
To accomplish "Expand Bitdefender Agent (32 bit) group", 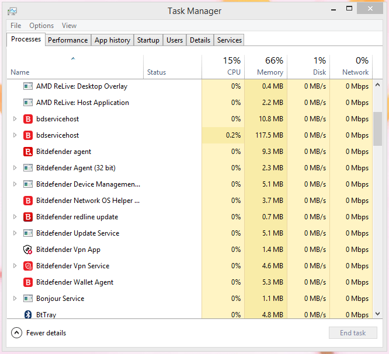I will pos(15,168).
